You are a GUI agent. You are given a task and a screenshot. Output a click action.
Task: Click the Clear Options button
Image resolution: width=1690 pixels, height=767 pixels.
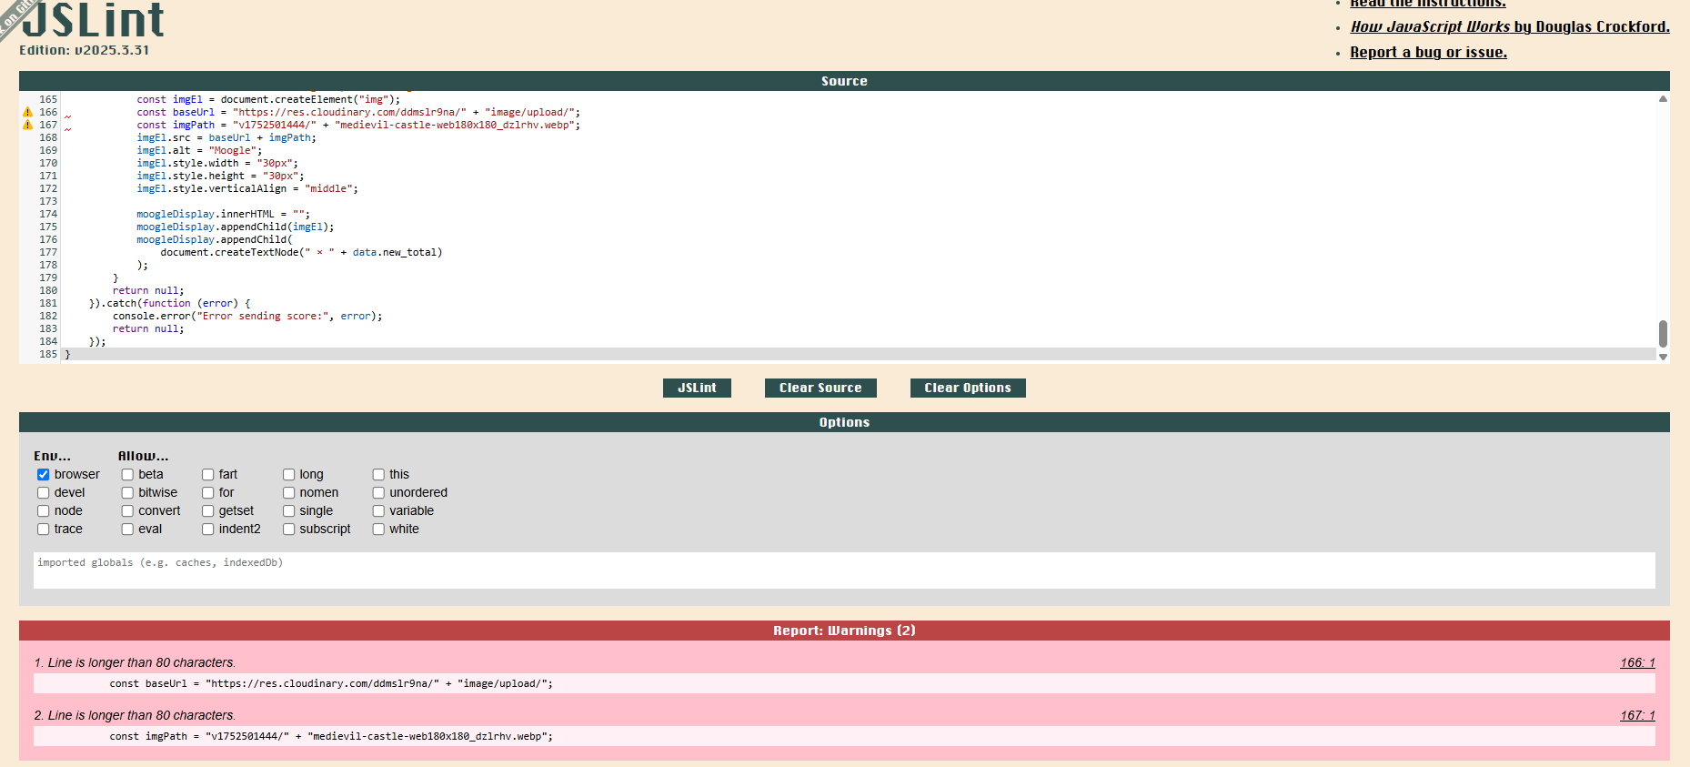coord(968,388)
